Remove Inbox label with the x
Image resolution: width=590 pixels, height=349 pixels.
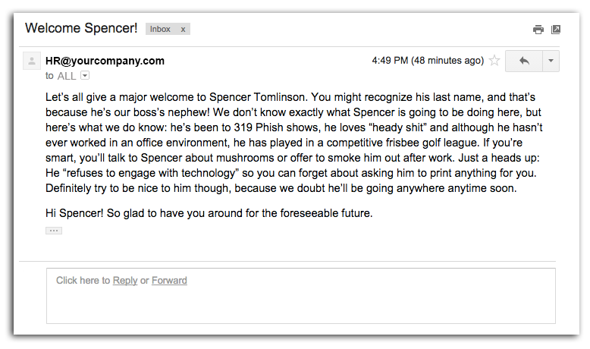183,30
